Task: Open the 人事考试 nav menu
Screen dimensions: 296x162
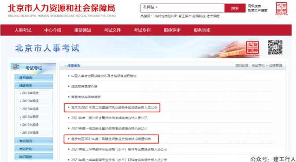Action: click(23, 30)
